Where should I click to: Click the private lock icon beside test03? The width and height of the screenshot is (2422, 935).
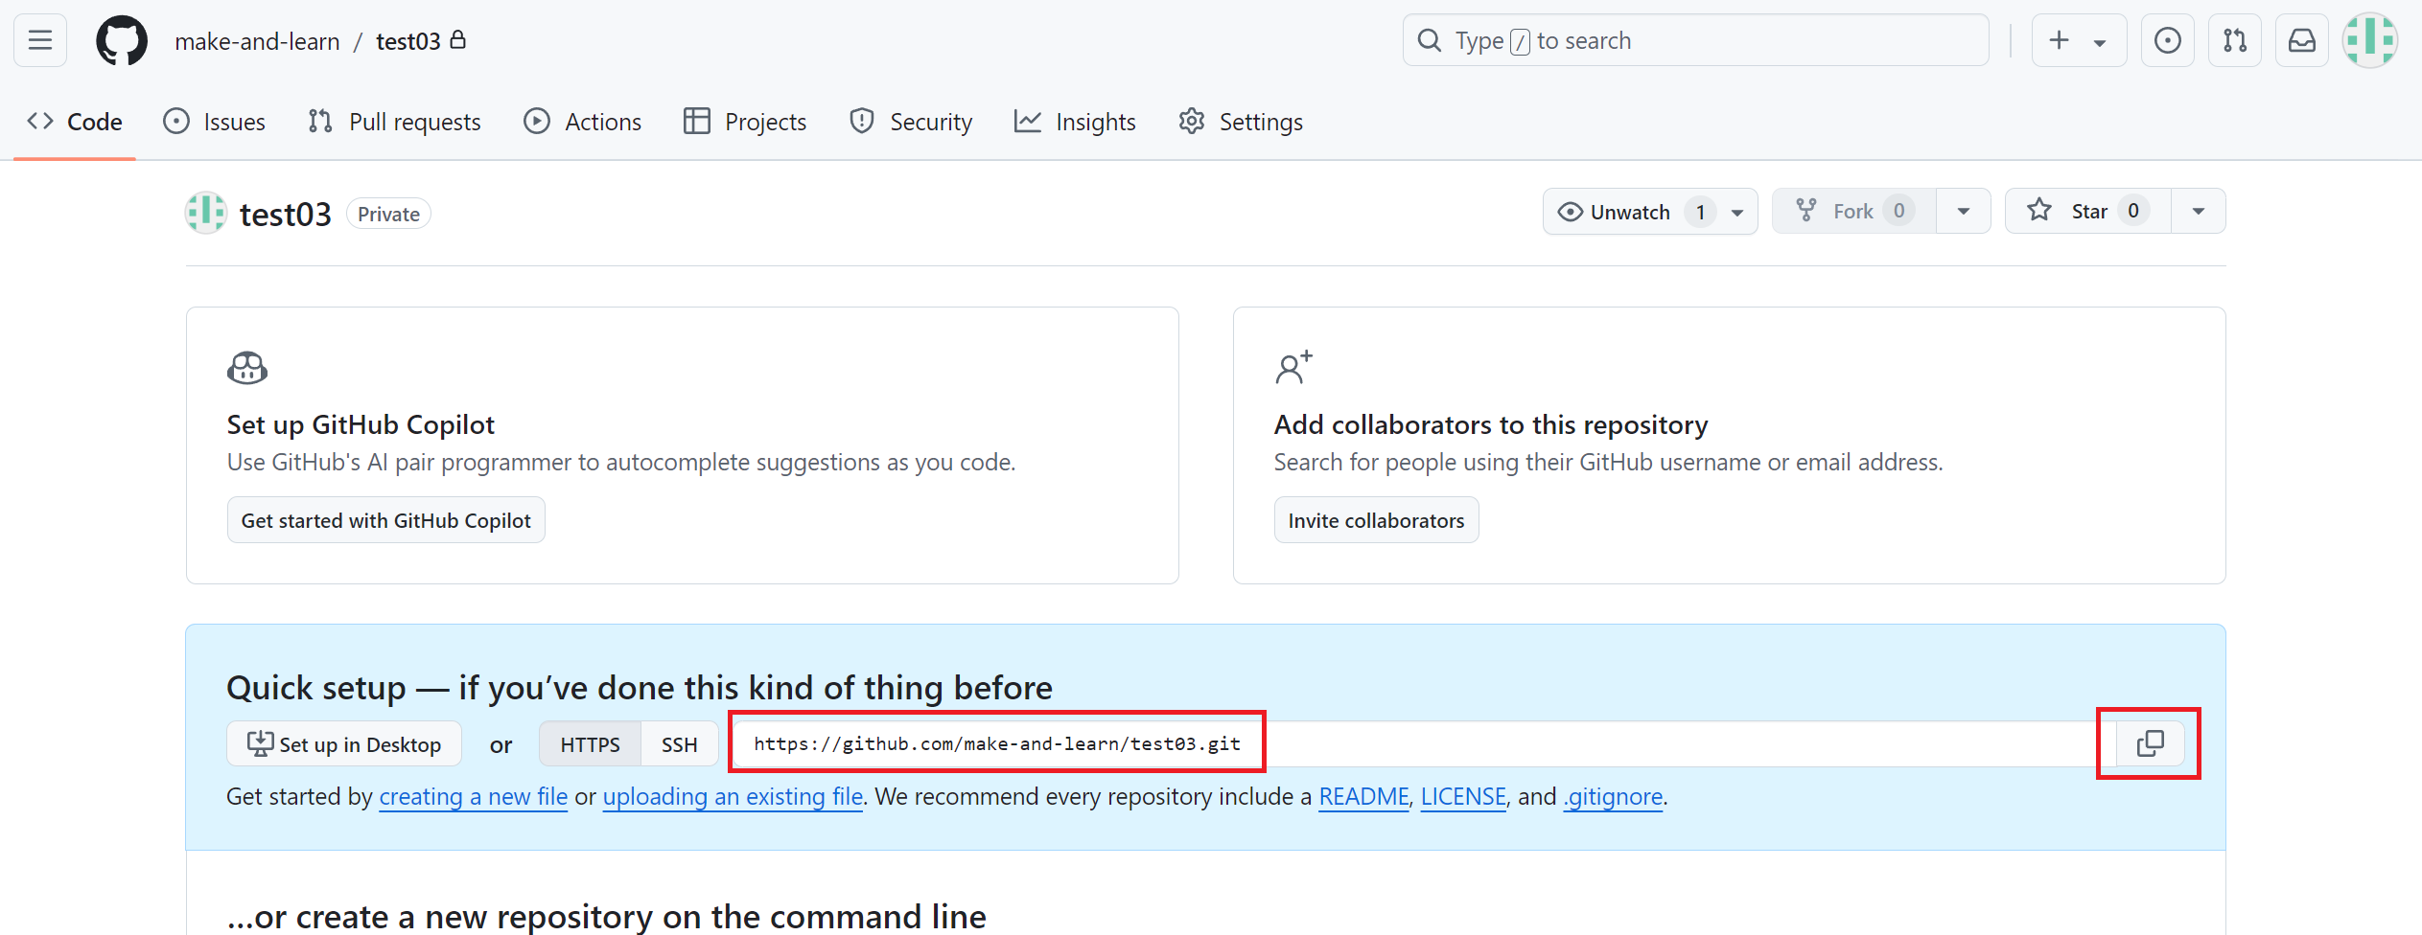pos(458,39)
